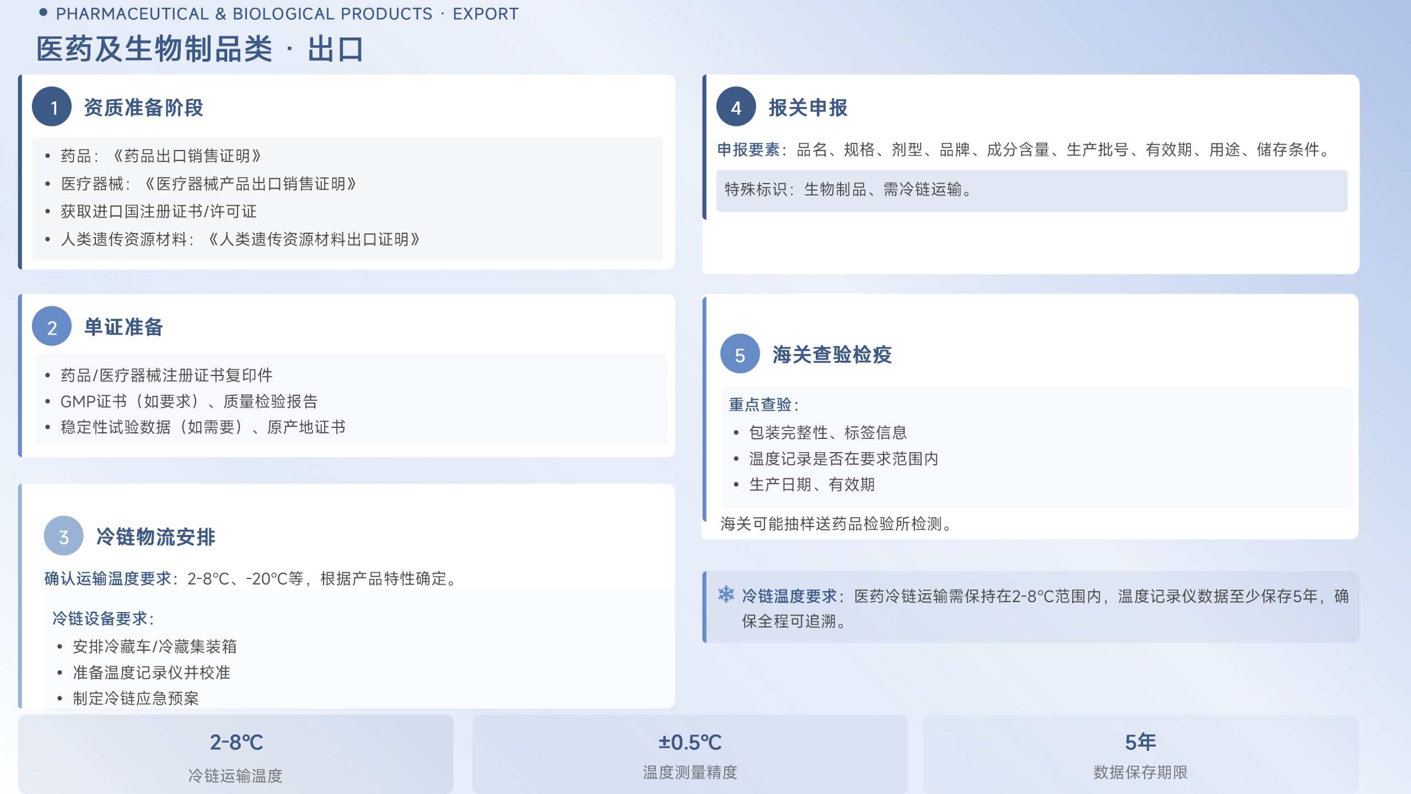
Task: Click the snowflake cold chain icon
Action: pyautogui.click(x=726, y=594)
